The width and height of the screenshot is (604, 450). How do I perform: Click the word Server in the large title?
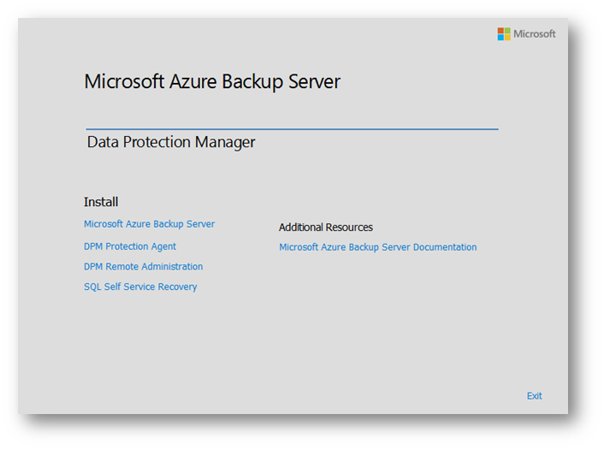[314, 81]
